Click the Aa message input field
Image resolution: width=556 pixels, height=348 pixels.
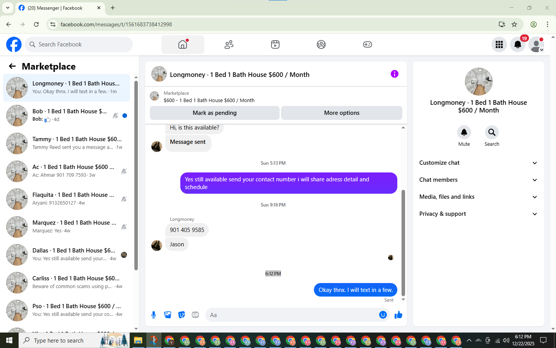click(x=292, y=315)
